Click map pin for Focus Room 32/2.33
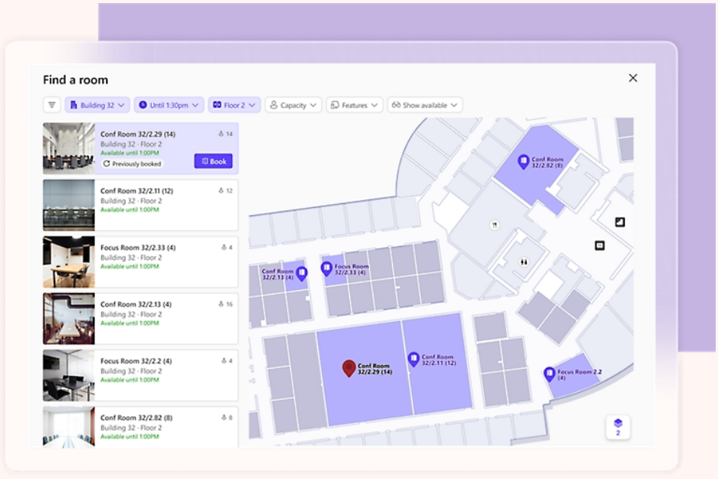Viewport: 718px width, 479px height. point(326,268)
